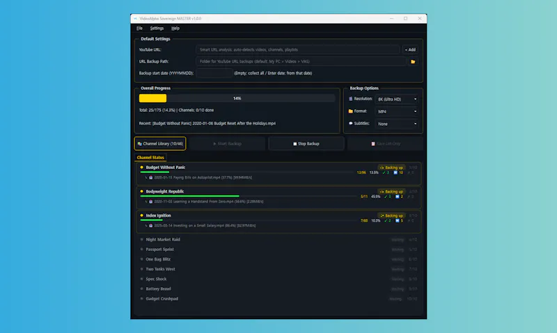Click the green progress bar of Index Ignition
This screenshot has width=557, height=333.
pyautogui.click(x=151, y=220)
